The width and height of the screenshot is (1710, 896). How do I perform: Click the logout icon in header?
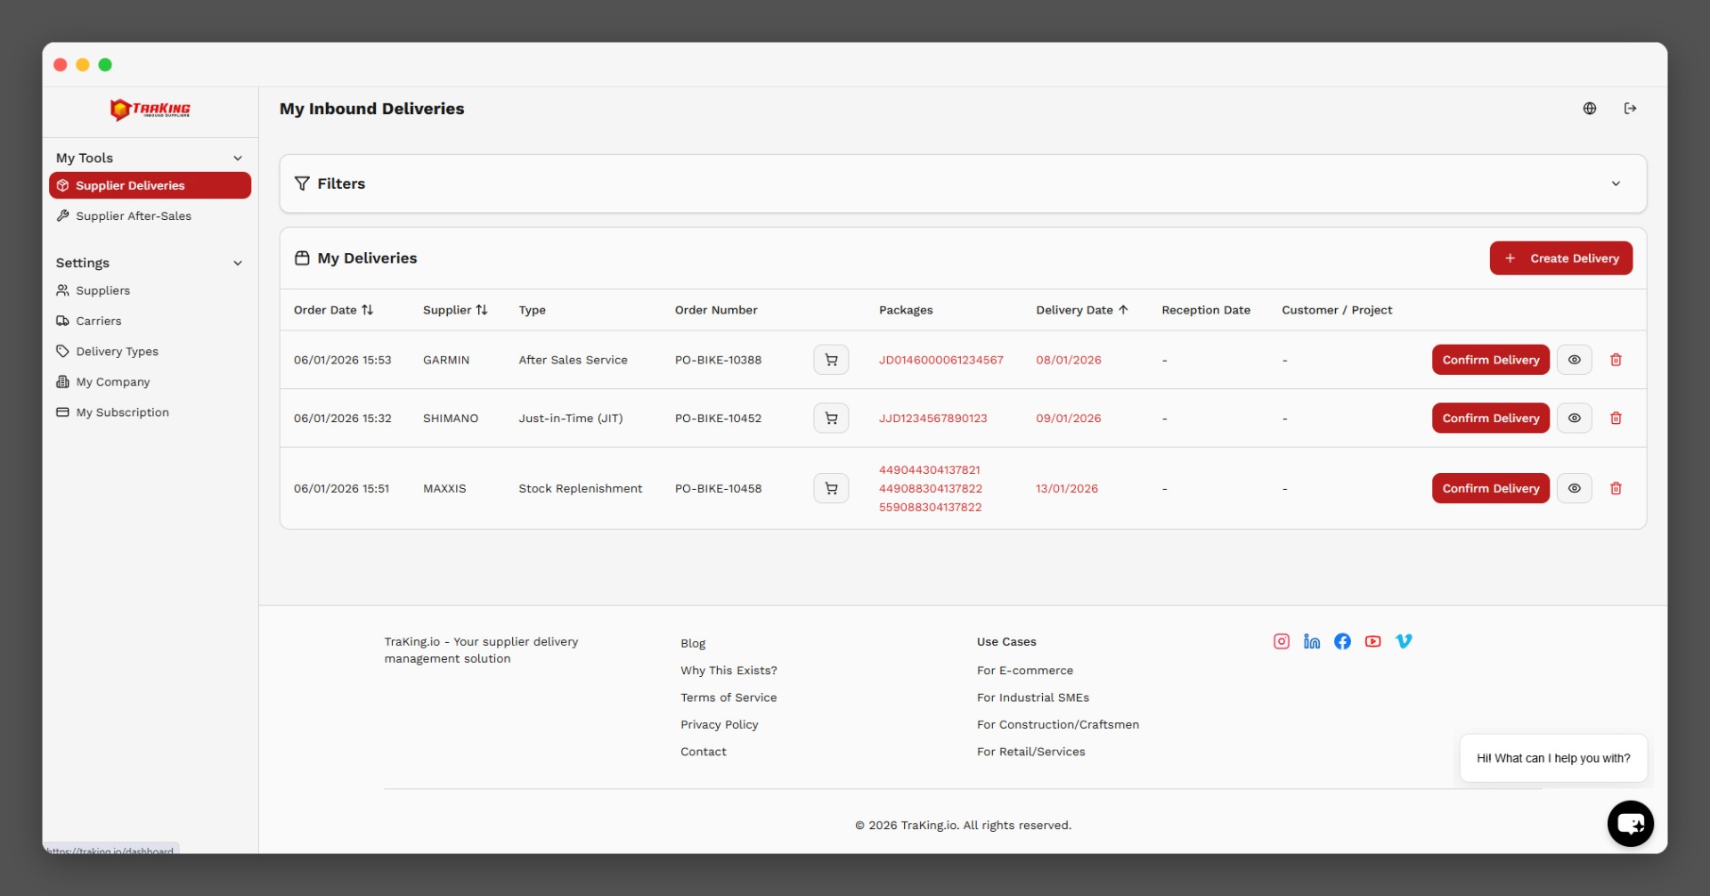(x=1631, y=109)
